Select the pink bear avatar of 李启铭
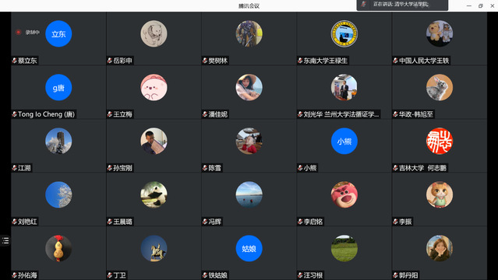Viewport: 498px width, 280px height. click(344, 194)
